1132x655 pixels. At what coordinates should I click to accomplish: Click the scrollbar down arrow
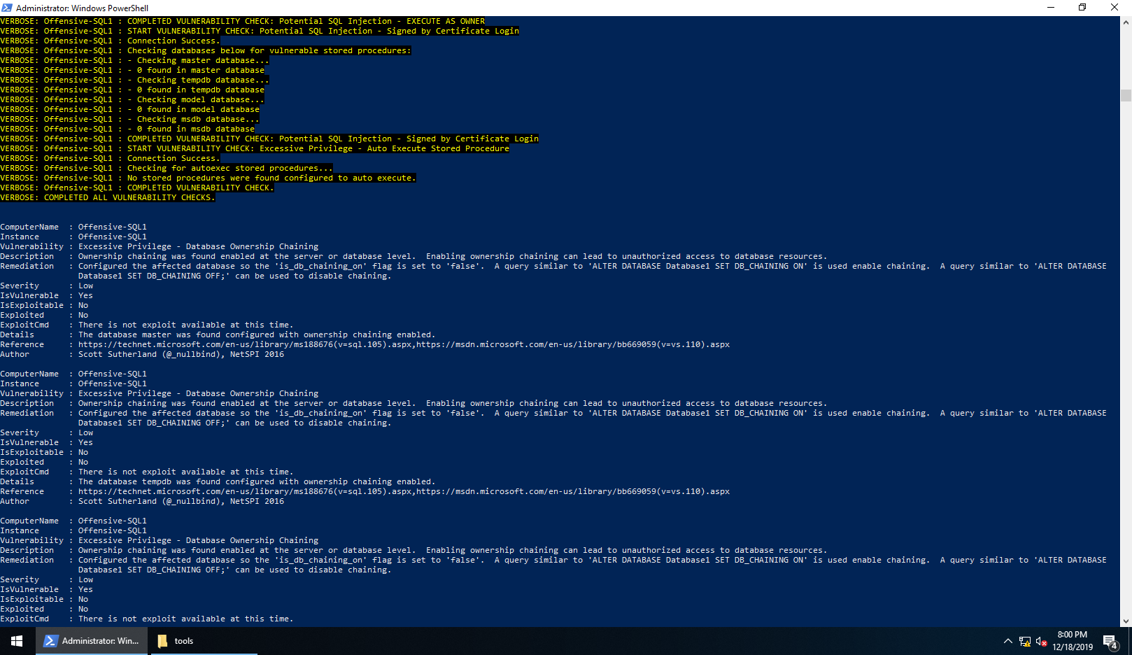pos(1126,621)
